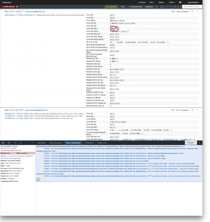Viewport: 210px width, 222px height.
Task: Switch to the Similar Jobs tab
Action: (102, 143)
